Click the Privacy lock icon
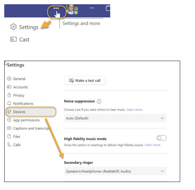Screen dimensions: 195x190 pyautogui.click(x=9, y=95)
